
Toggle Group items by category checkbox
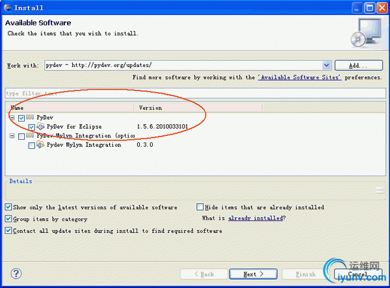[x=8, y=219]
